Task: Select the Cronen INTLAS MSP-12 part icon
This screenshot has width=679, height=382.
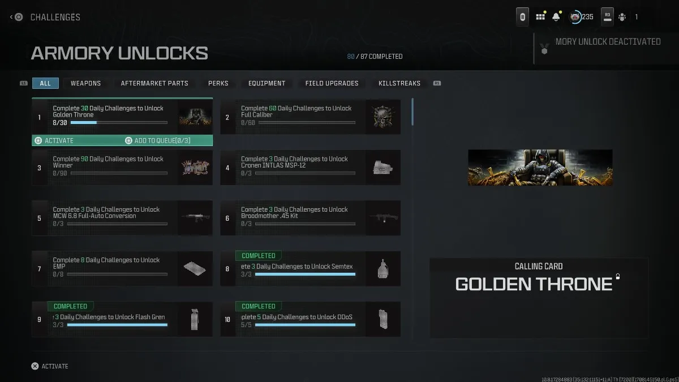Action: [x=383, y=168]
